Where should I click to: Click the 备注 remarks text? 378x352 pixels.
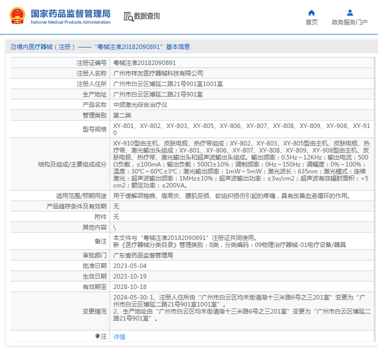pos(229,241)
